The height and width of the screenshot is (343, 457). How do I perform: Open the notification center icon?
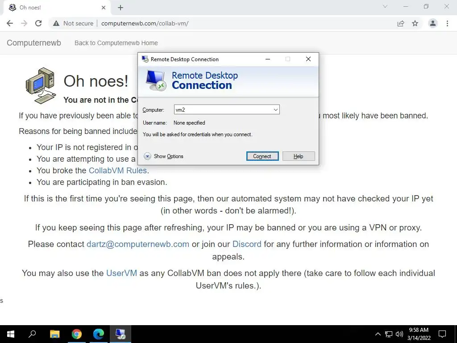[x=442, y=334]
